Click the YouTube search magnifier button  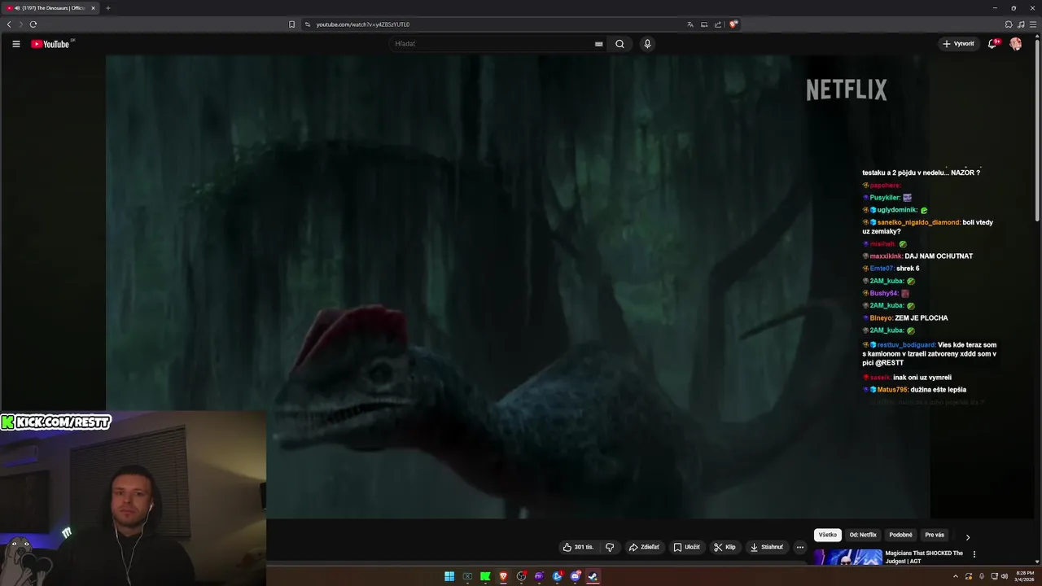pos(620,44)
